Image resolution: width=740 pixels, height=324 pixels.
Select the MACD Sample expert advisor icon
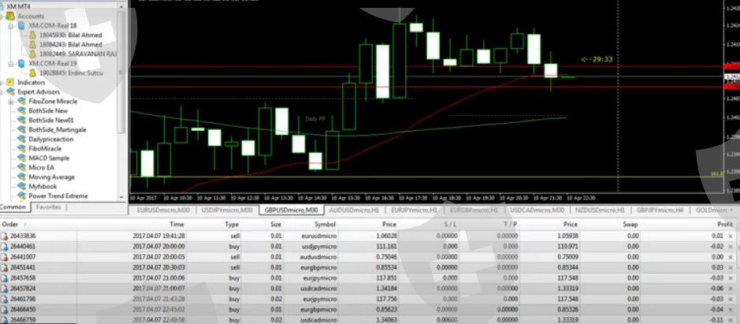[22, 158]
